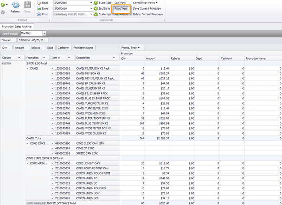The width and height of the screenshot is (282, 205).
Task: Export with the Excel icon
Action: click(x=39, y=8)
